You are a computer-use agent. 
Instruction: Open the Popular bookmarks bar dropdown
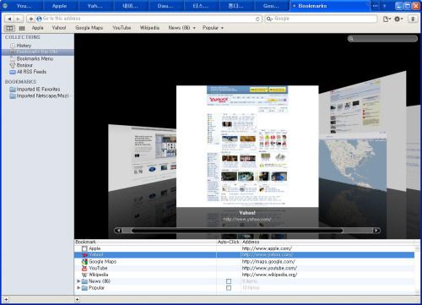[213, 28]
